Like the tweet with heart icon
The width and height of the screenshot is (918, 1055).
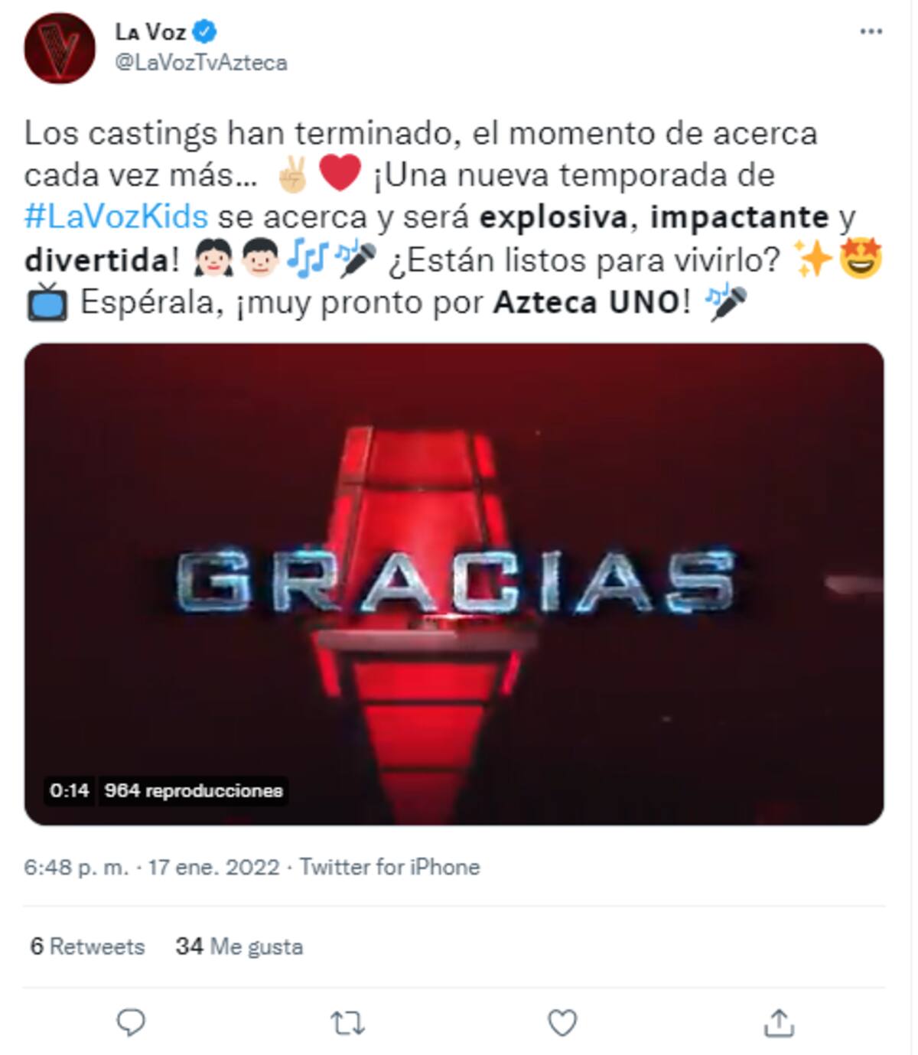tap(563, 1023)
